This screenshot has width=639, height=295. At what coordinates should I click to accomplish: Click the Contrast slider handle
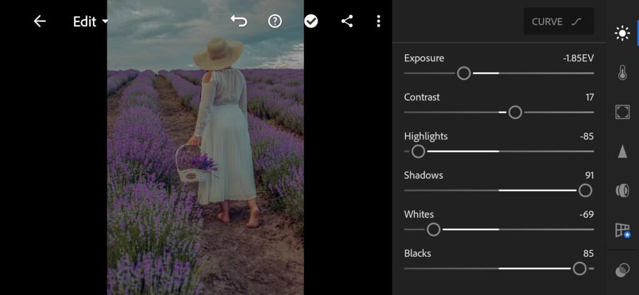pos(515,112)
